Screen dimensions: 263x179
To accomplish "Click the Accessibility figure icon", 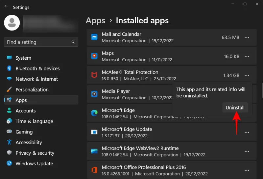I will point(9,142).
